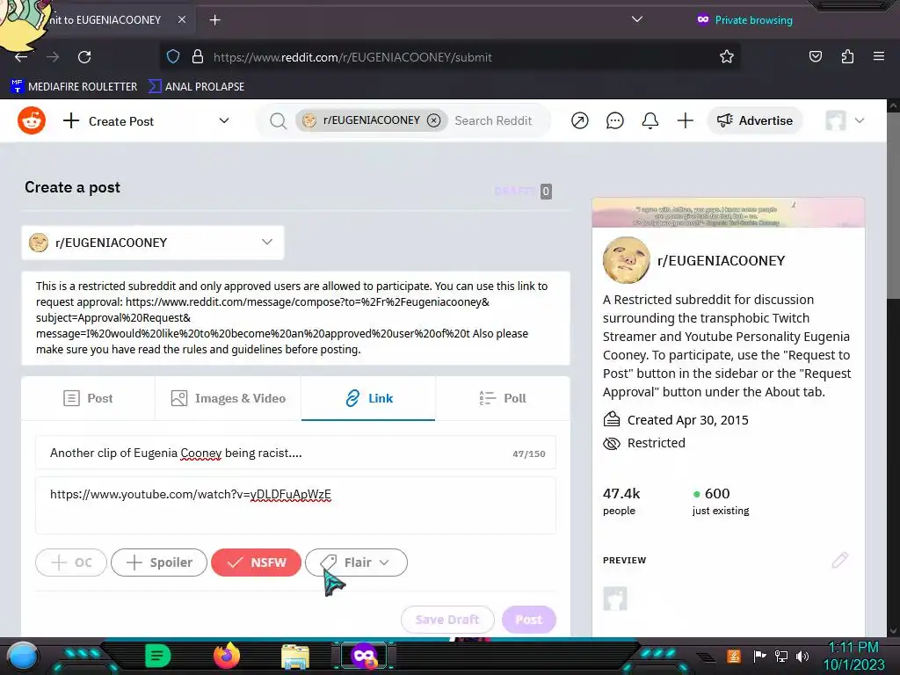Switch to the Post tab
Viewport: 900px width, 675px height.
click(x=88, y=398)
